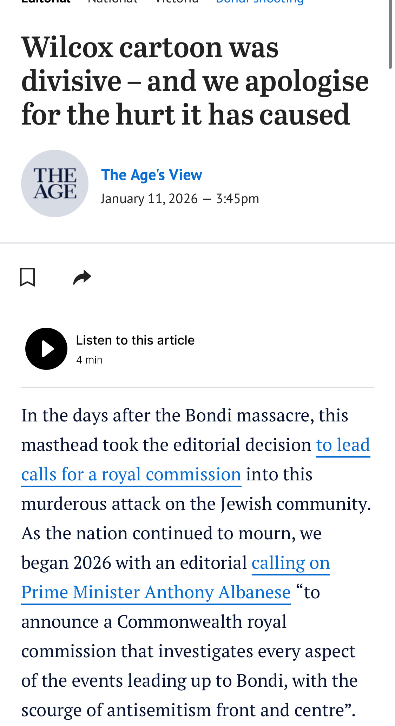Select the Editorial breadcrumb
The image size is (395, 726).
coord(46,2)
